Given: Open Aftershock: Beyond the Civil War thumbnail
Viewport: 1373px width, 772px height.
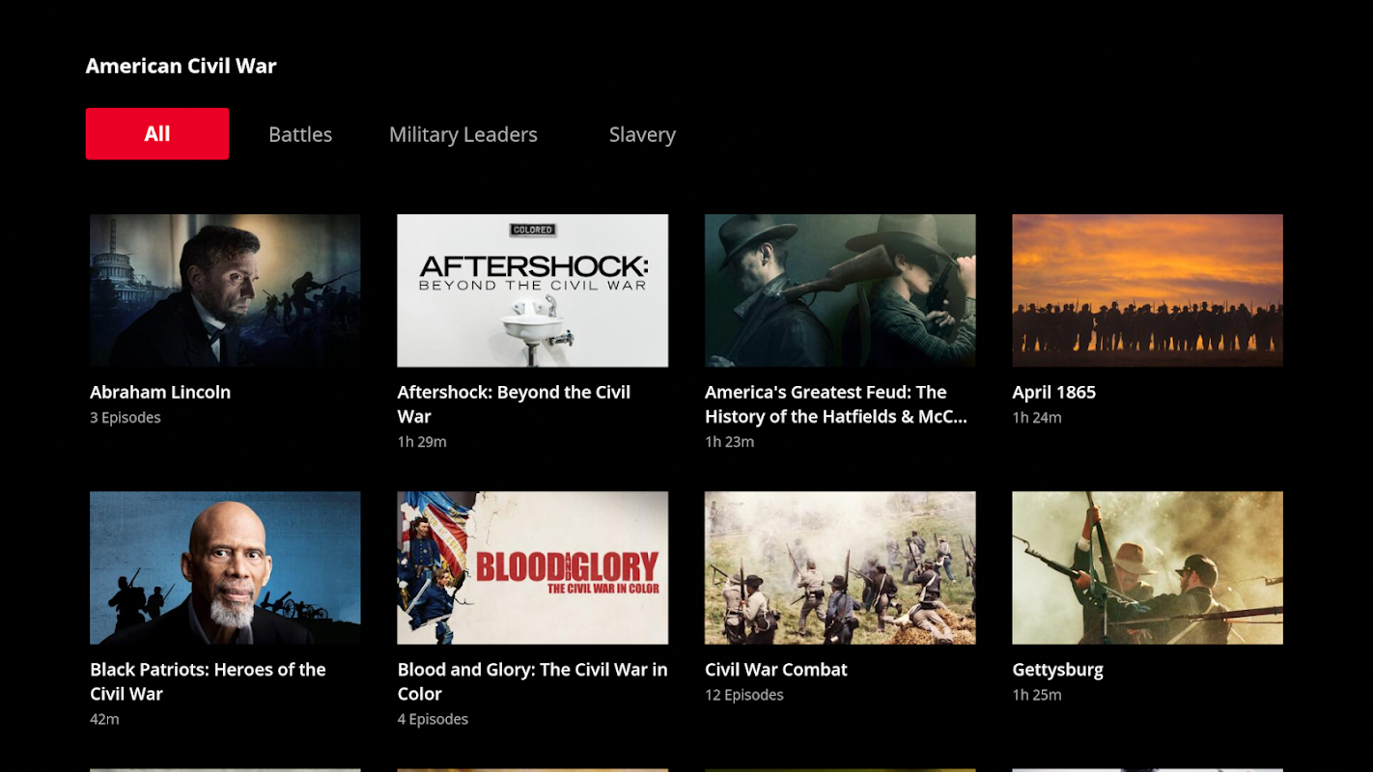Looking at the screenshot, I should pyautogui.click(x=533, y=290).
